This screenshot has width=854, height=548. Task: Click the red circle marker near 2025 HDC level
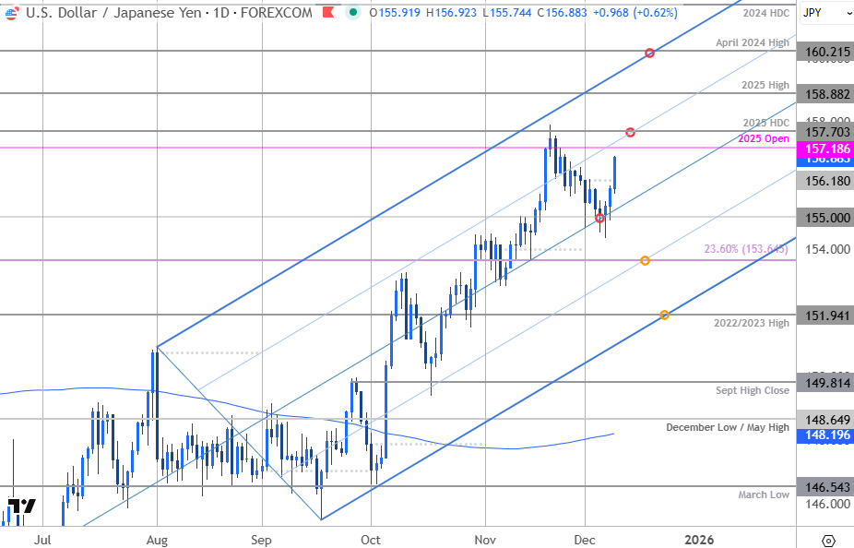630,132
